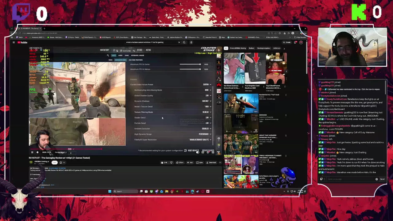This screenshot has height=221, width=393.
Task: Click the YouTube search magnifier button
Action: [x=184, y=42]
